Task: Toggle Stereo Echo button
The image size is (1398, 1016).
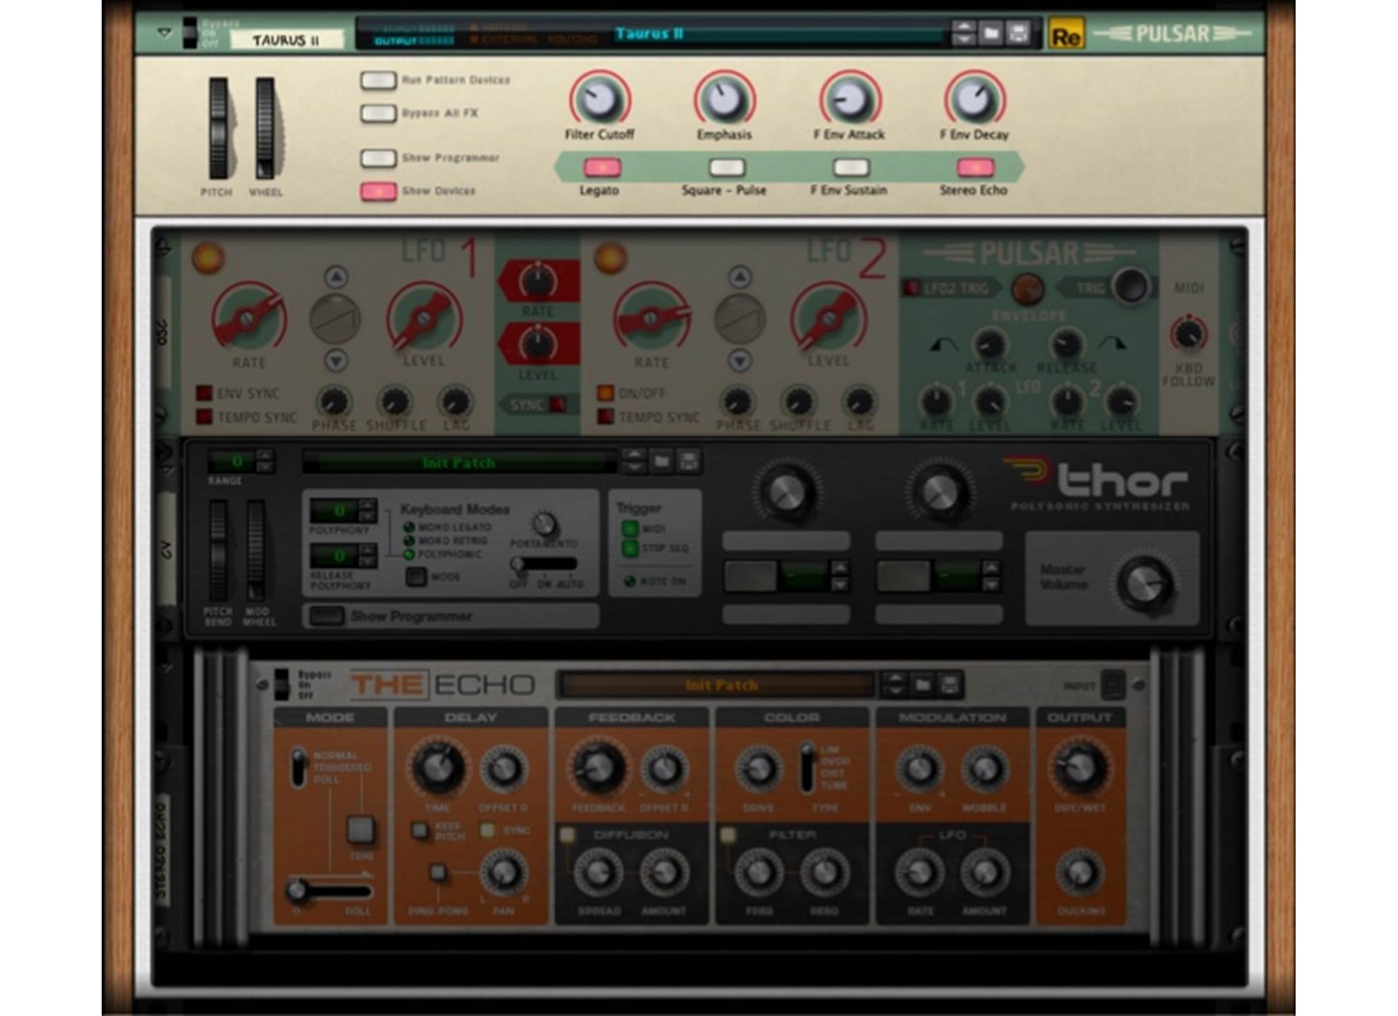Action: click(x=975, y=167)
